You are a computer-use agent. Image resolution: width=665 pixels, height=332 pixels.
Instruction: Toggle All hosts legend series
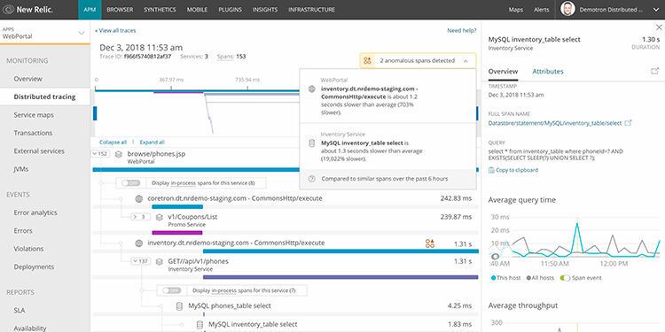coord(540,278)
